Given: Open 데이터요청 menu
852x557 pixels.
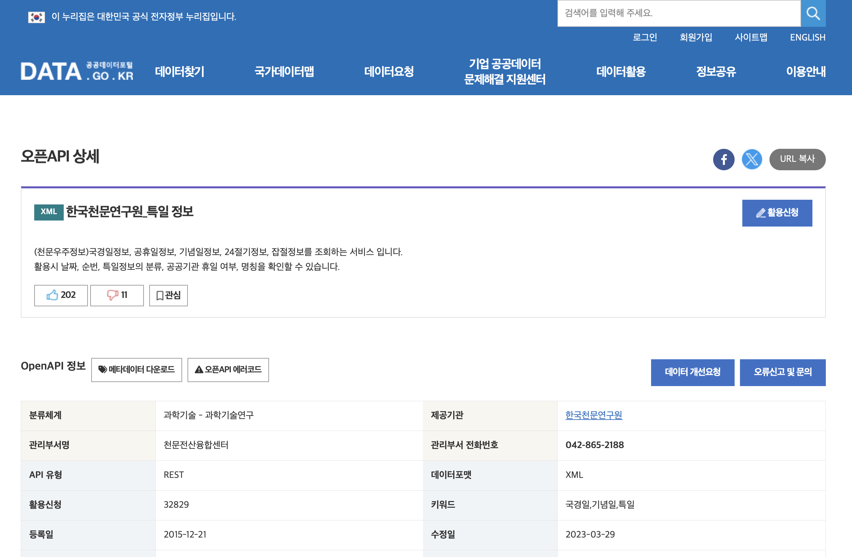Looking at the screenshot, I should [x=389, y=71].
